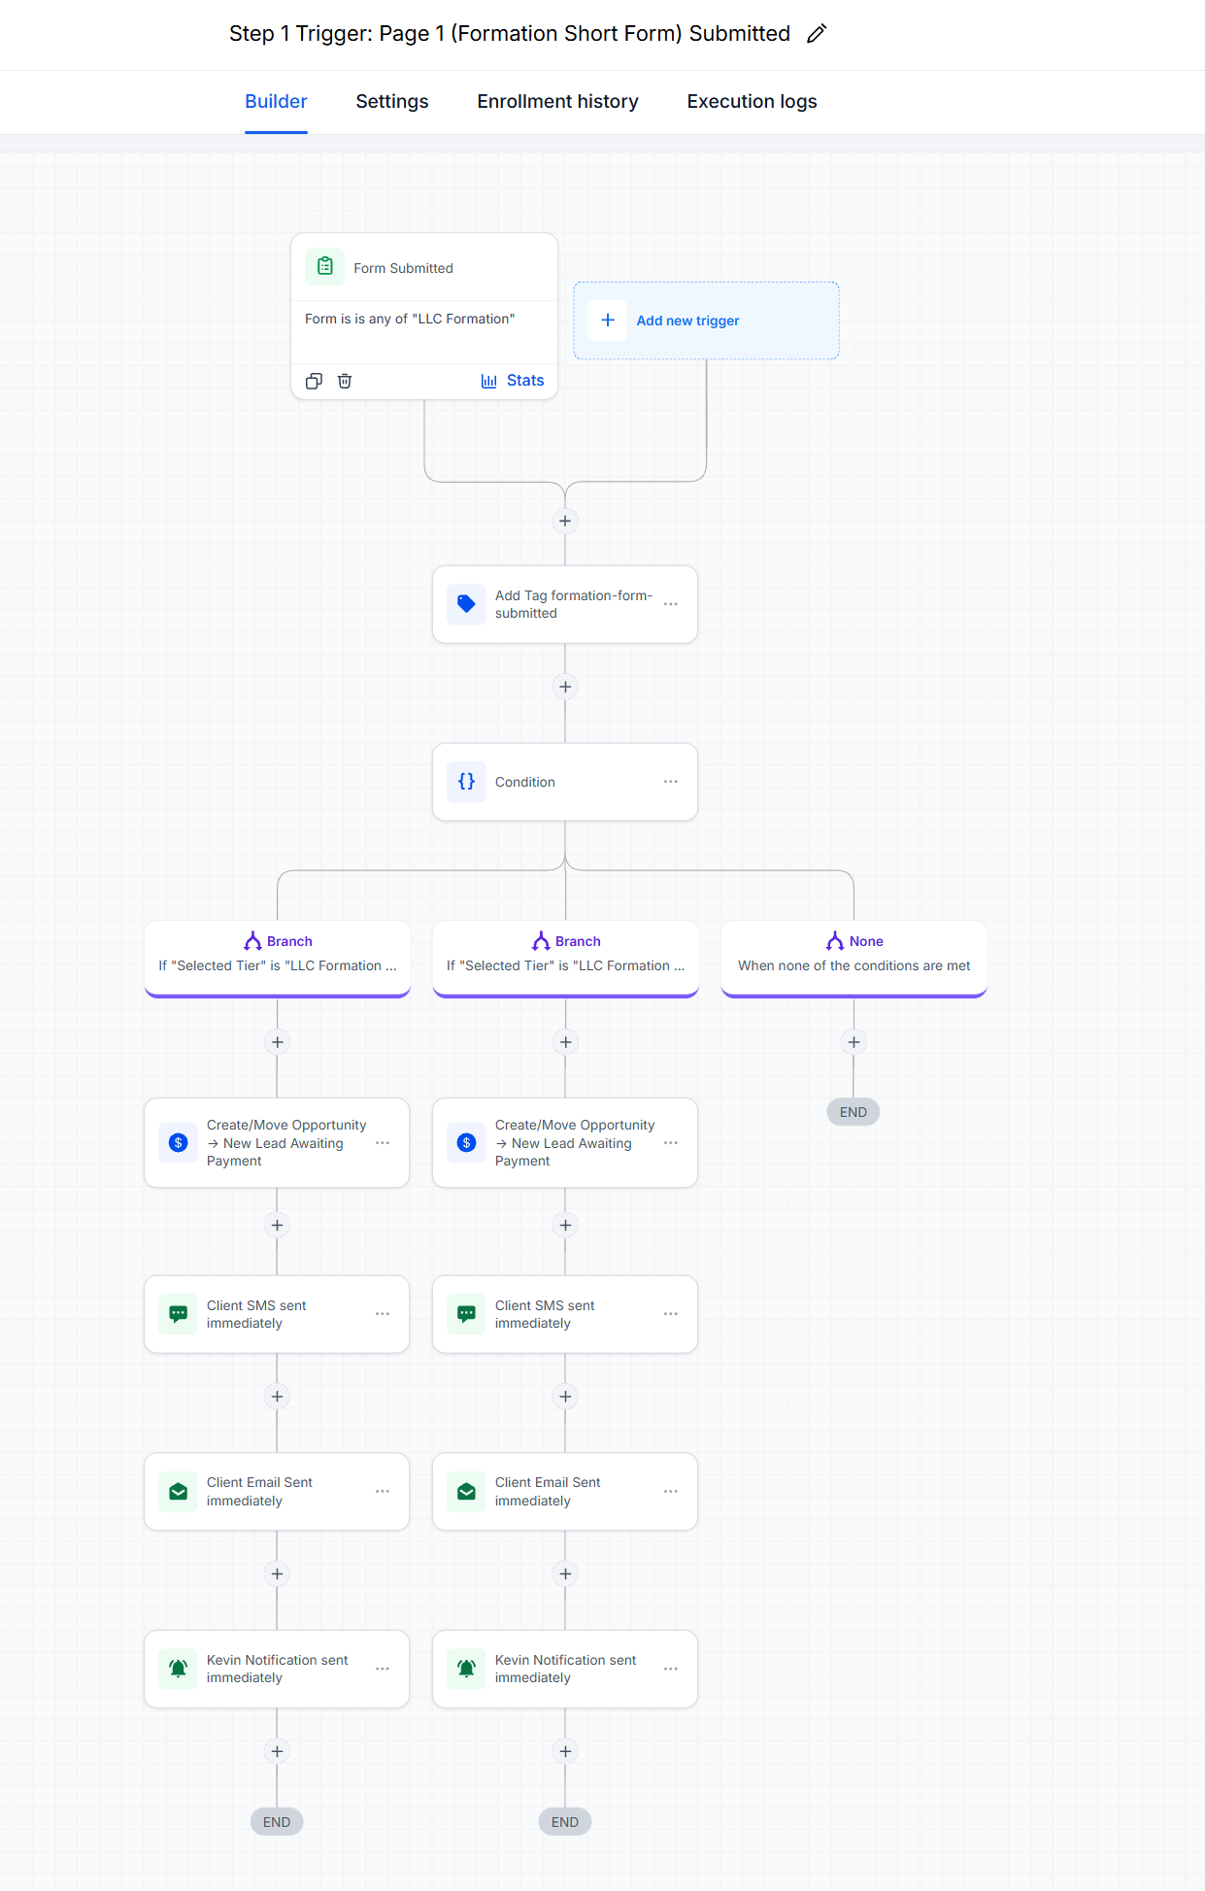
Task: Click the first branch's Create/Move Opportunity dollar icon
Action: (178, 1143)
